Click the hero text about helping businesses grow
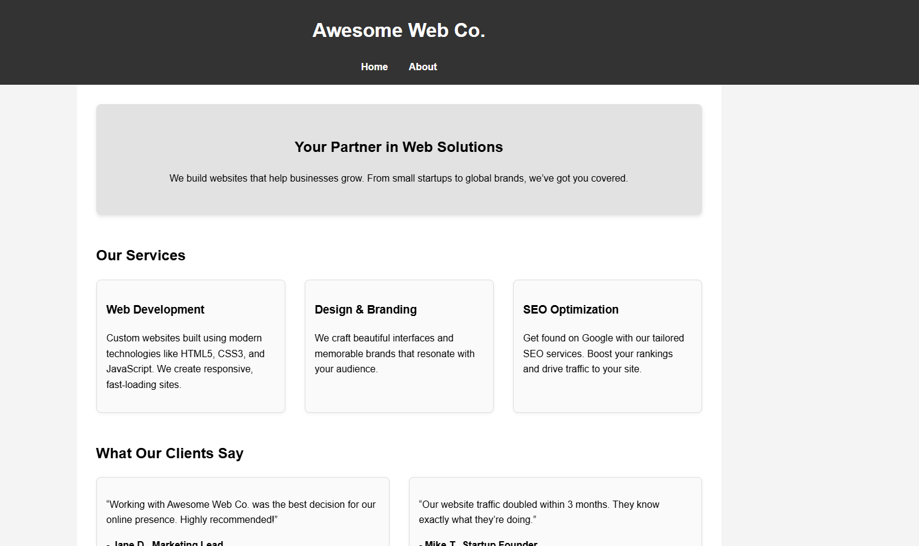This screenshot has height=546, width=919. tap(399, 179)
